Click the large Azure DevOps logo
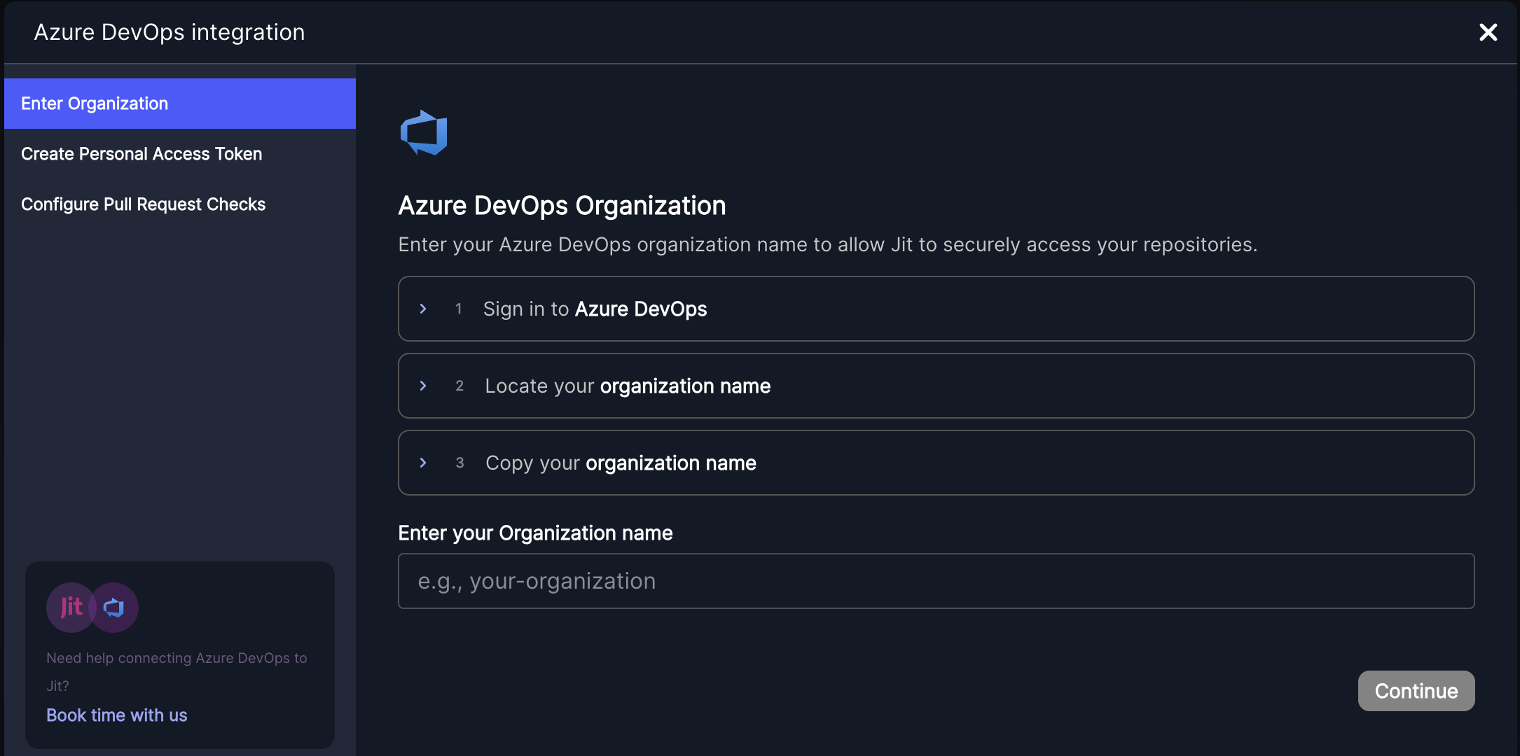This screenshot has height=756, width=1520. tap(424, 132)
